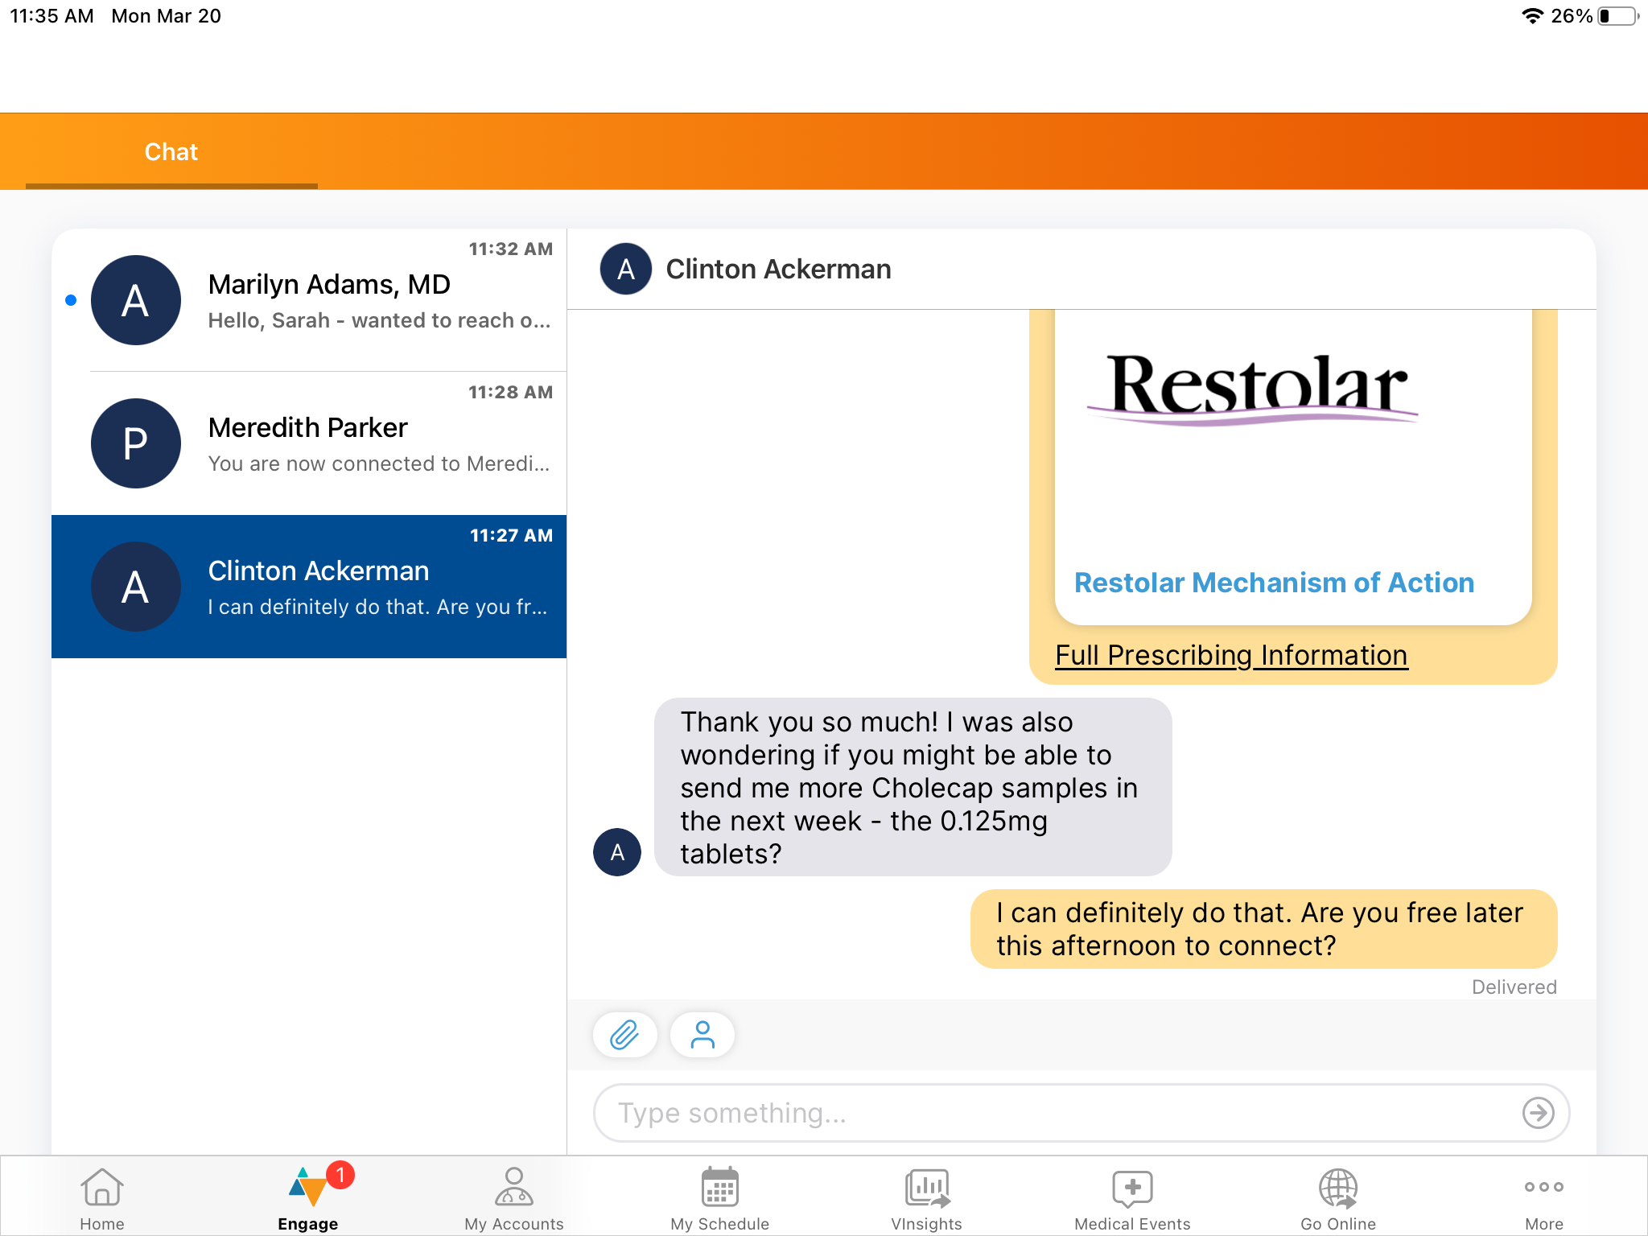
Task: Tap the Go Online globe icon
Action: 1337,1198
